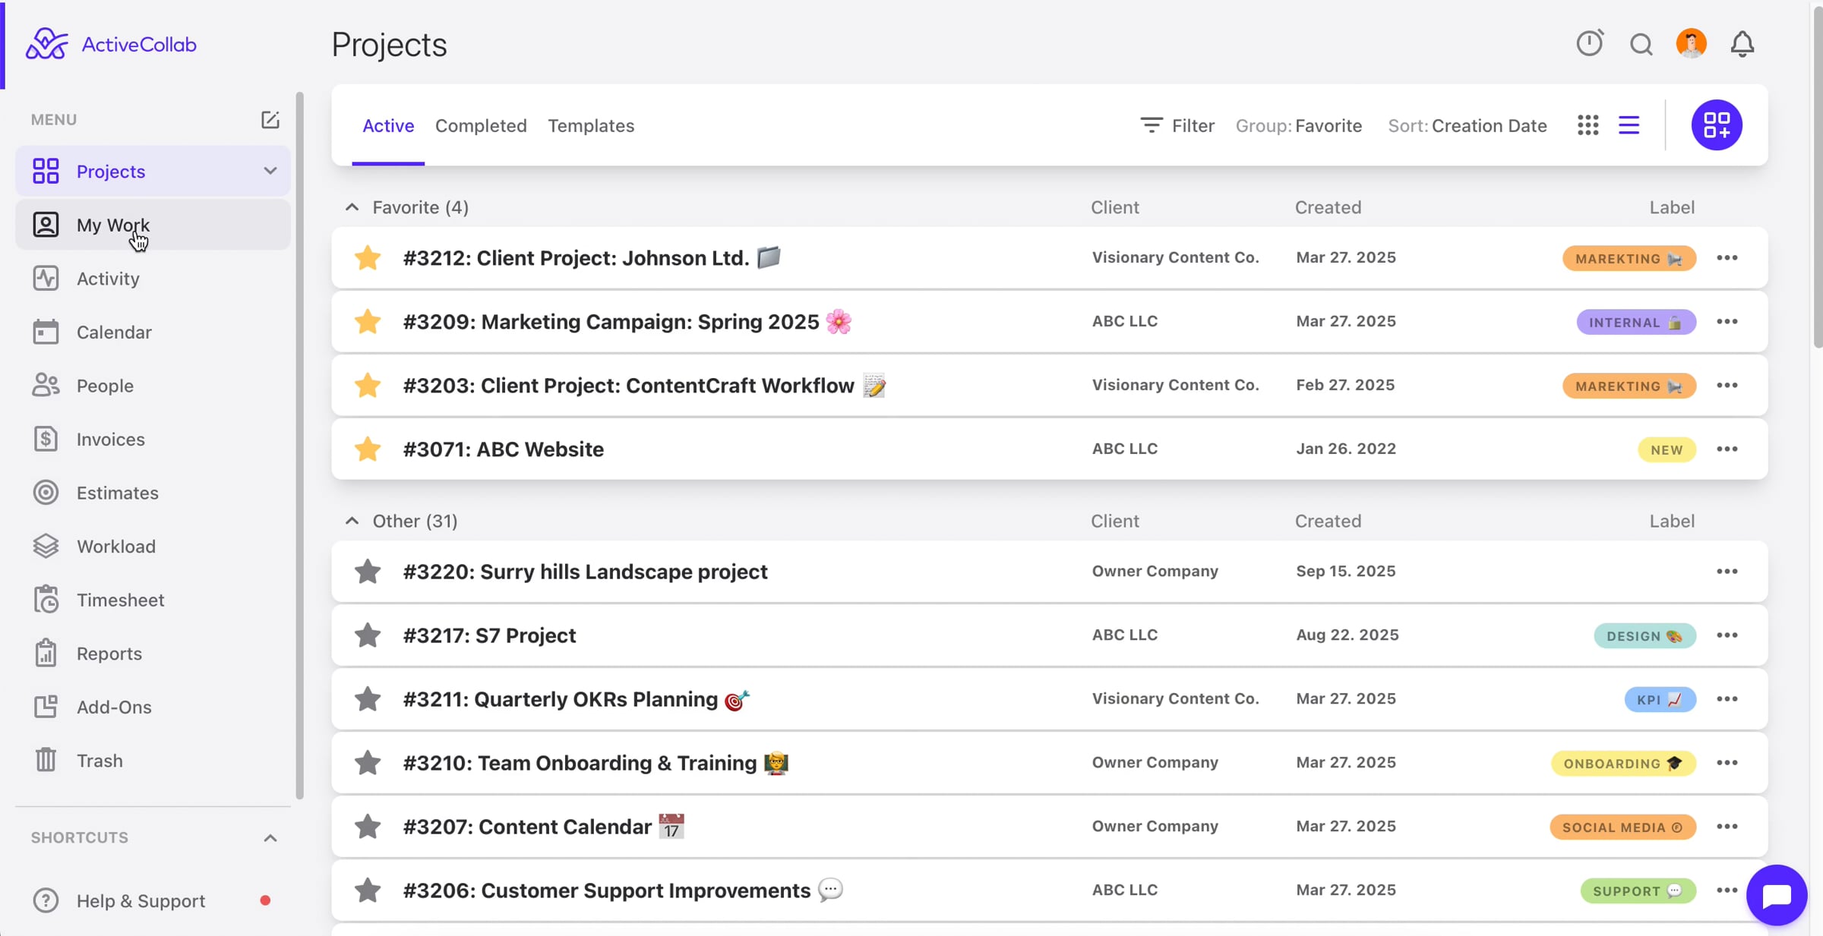Favorite the S7 Project star
Viewport: 1823px width, 936px height.
tap(368, 635)
